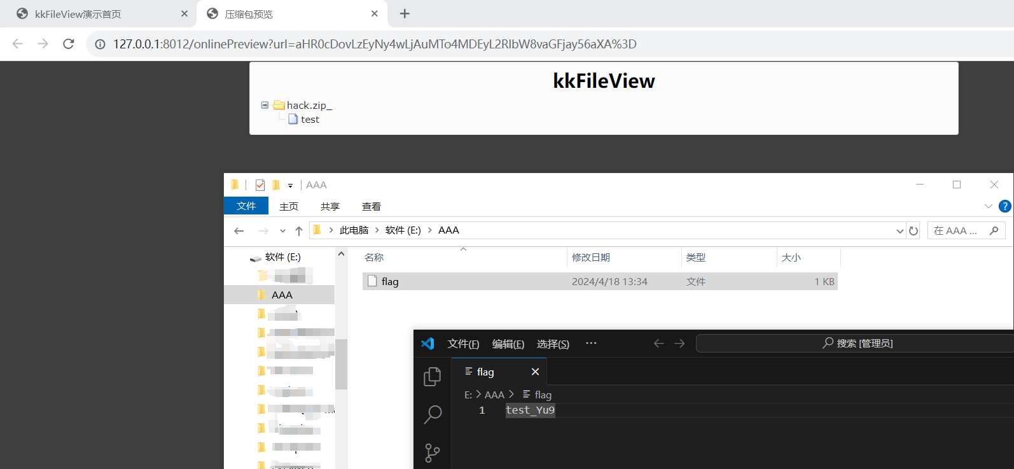Expand chevron after 此电脑 in breadcrumb
Screen dimensions: 1014x469
(377, 230)
